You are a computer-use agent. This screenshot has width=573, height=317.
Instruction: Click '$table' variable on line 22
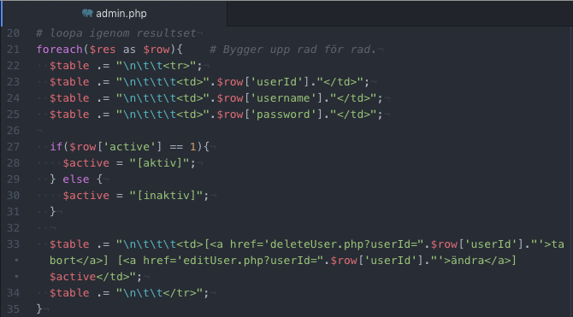coord(69,66)
